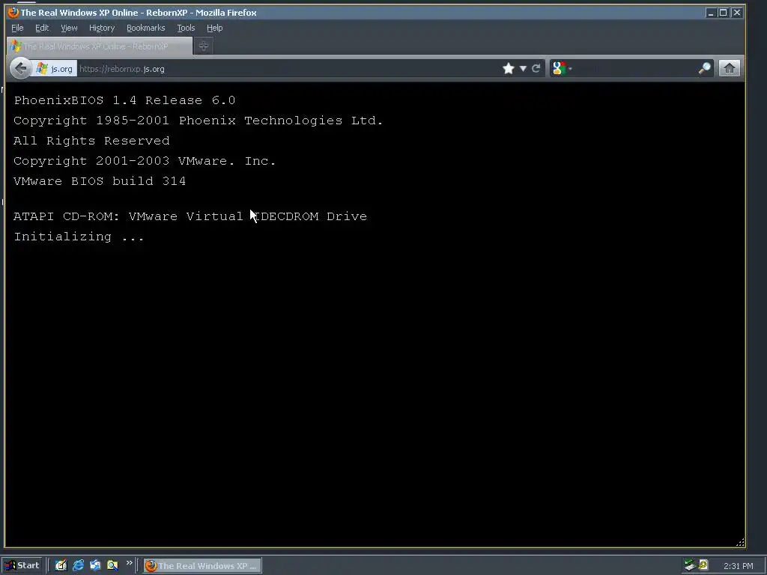
Task: Minimize the Firefox window
Action: (x=711, y=13)
